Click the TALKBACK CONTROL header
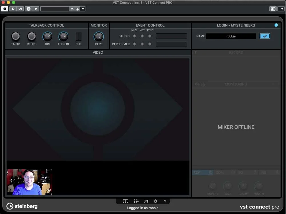Viewport: 286px width, 214px height. (46, 25)
